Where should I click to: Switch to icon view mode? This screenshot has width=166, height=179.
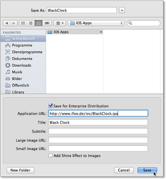(23, 23)
